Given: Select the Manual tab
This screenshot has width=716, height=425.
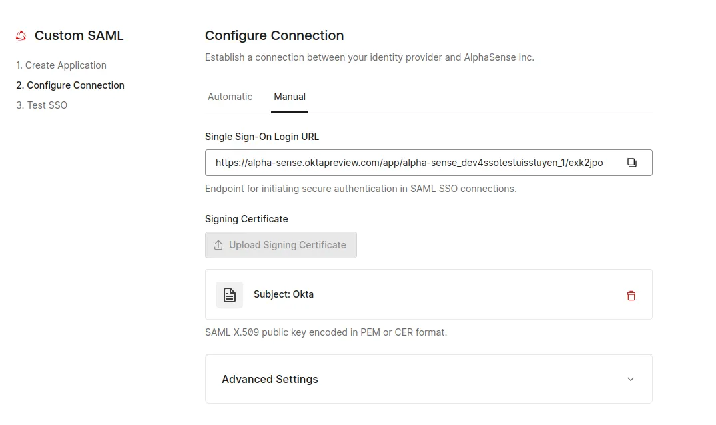Looking at the screenshot, I should tap(290, 97).
